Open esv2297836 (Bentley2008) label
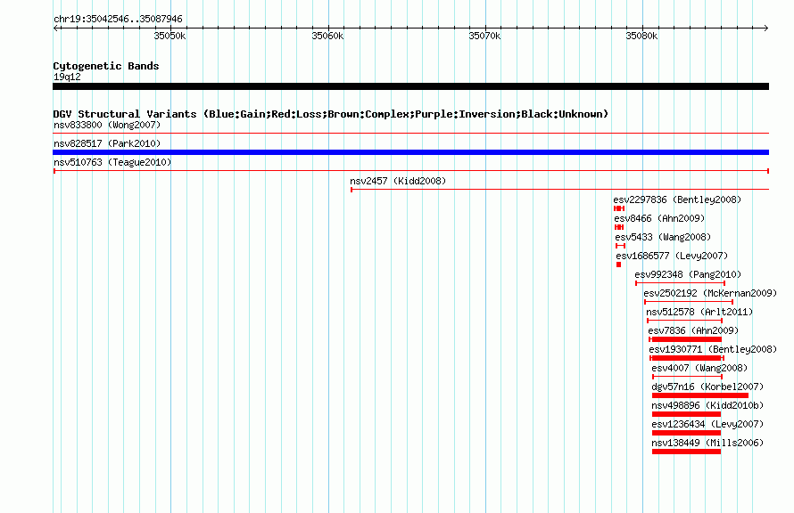This screenshot has height=513, width=794. (677, 199)
